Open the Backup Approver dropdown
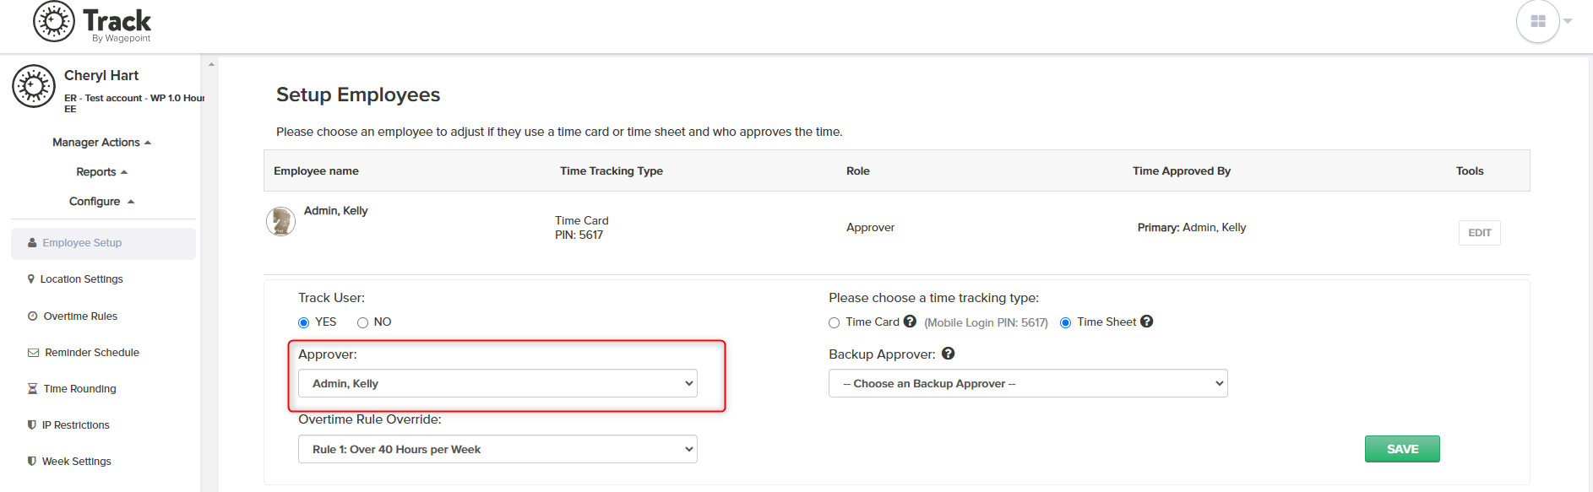1593x492 pixels. pos(1028,383)
